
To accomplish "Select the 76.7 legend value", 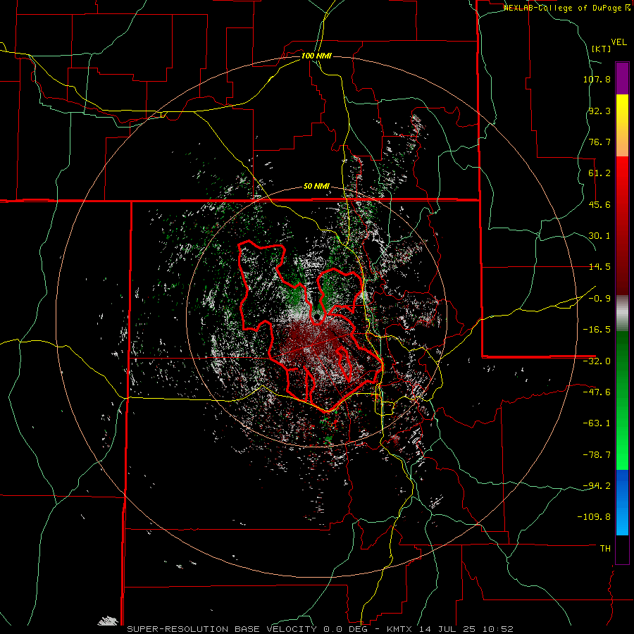I will (599, 142).
